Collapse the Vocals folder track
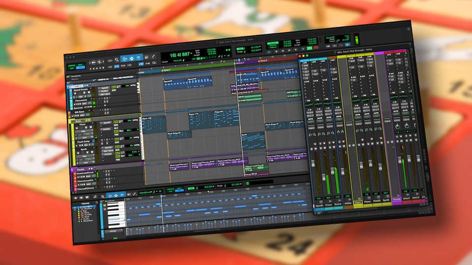Viewport: 472px width, 265px height. (x=72, y=170)
